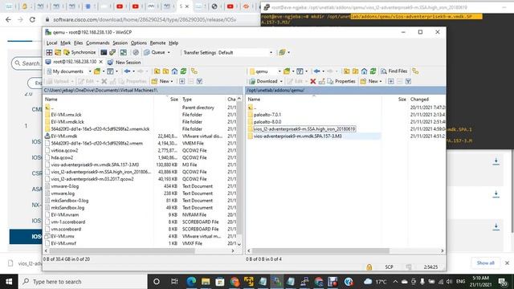Screen dimensions: 514x289
Task: Open the Queue toolbar button
Action: 157,52
